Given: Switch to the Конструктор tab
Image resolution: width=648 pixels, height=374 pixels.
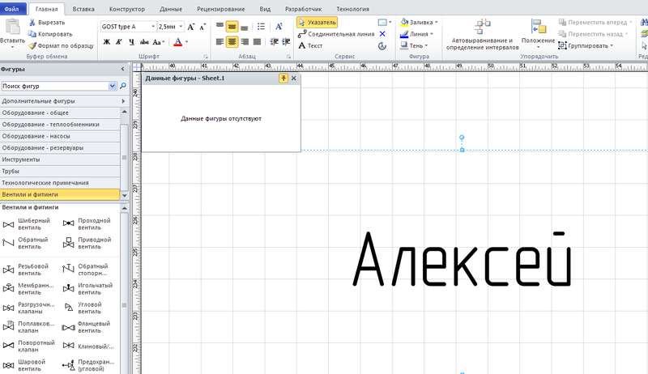Looking at the screenshot, I should (127, 9).
